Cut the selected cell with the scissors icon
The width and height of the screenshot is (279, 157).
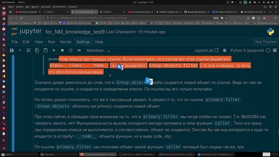click(28, 51)
